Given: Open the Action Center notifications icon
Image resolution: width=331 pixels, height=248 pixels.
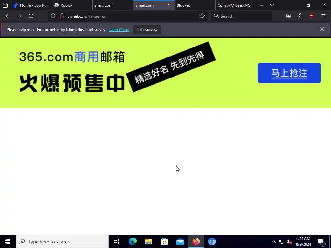Looking at the screenshot, I should click(321, 242).
